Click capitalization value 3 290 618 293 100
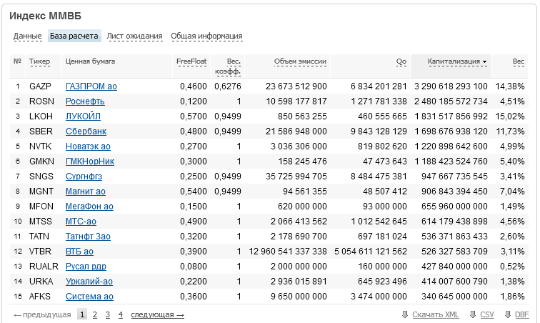The width and height of the screenshot is (540, 323). pyautogui.click(x=451, y=86)
